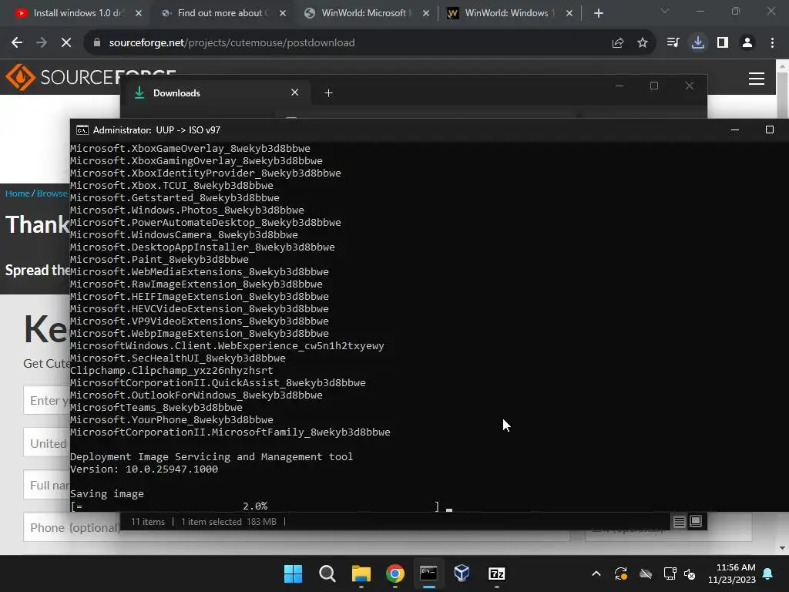
Task: Click 'Microsoft.Paint_8wekyb3d8bbwe' line
Action: click(159, 259)
